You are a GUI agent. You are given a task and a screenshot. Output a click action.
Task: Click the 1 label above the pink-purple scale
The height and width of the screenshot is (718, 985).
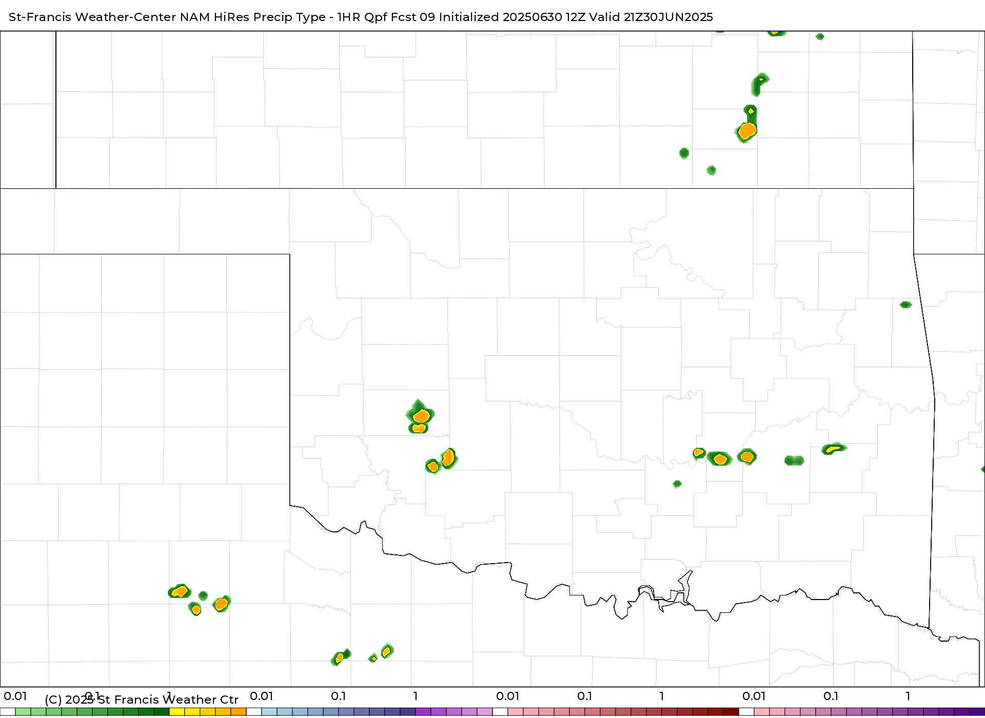pos(908,696)
